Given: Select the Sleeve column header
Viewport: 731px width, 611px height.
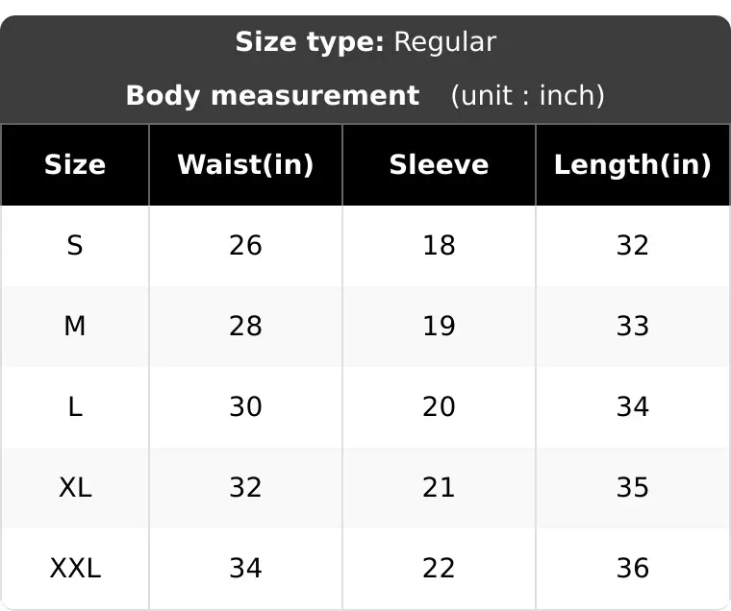Looking at the screenshot, I should 440,165.
